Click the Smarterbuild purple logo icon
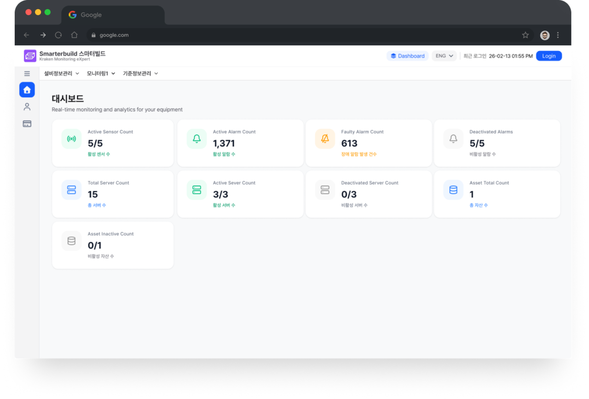Viewport: 589px width, 399px height. pos(30,56)
